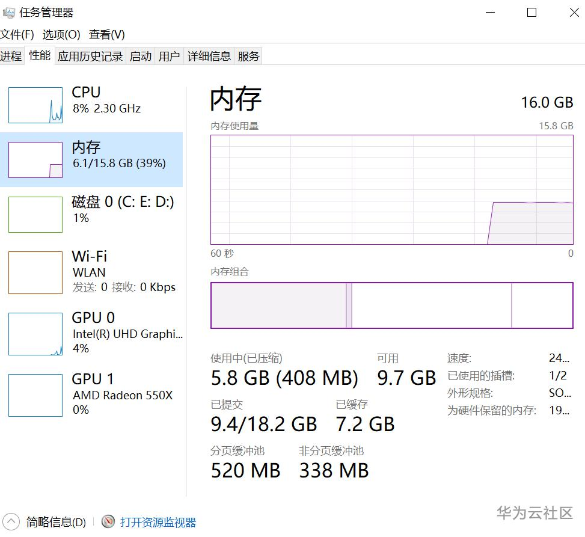Click the 内存使用量 usage graph

(391, 189)
